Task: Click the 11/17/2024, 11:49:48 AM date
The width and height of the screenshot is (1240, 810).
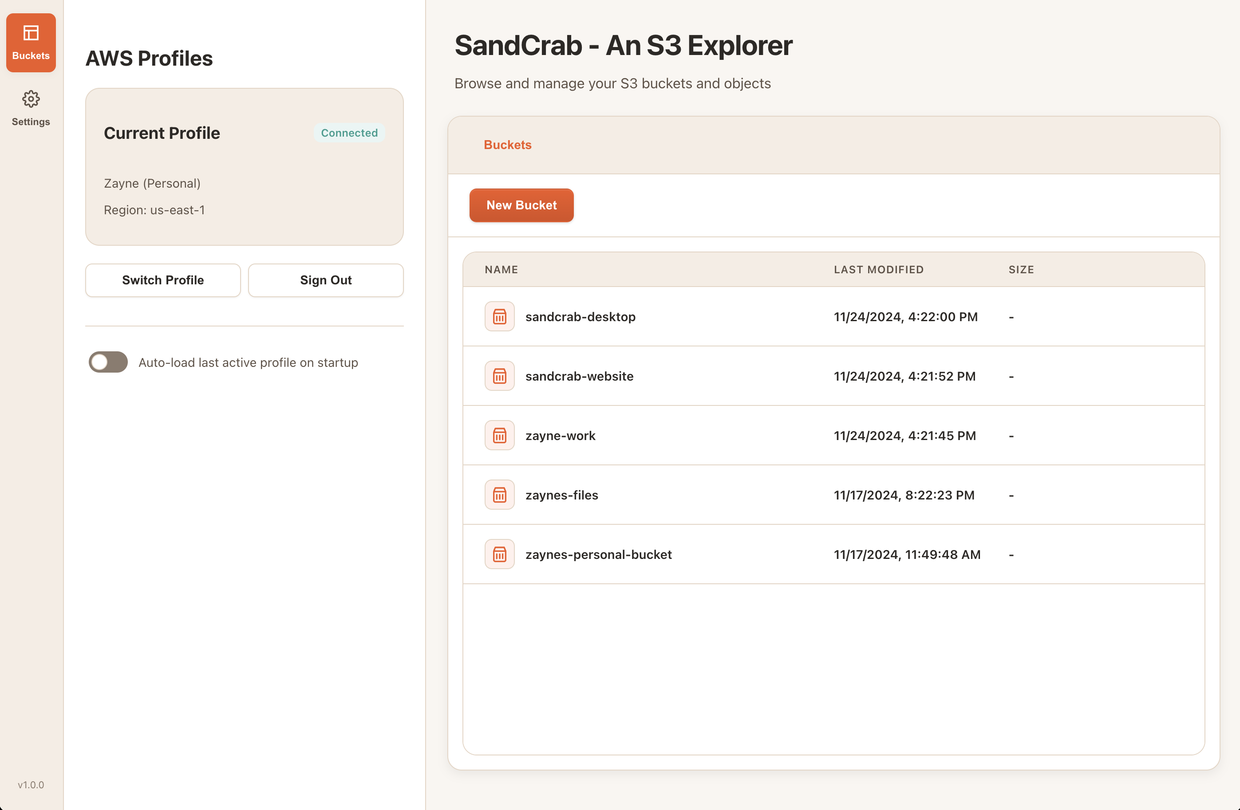Action: pyautogui.click(x=907, y=554)
